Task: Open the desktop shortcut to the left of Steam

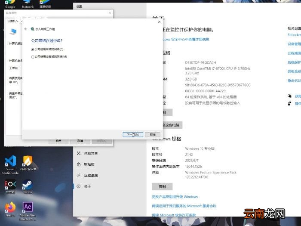Action: pyautogui.click(x=10, y=186)
